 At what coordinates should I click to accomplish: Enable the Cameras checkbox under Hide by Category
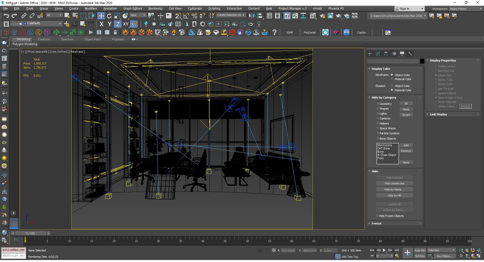[378, 118]
